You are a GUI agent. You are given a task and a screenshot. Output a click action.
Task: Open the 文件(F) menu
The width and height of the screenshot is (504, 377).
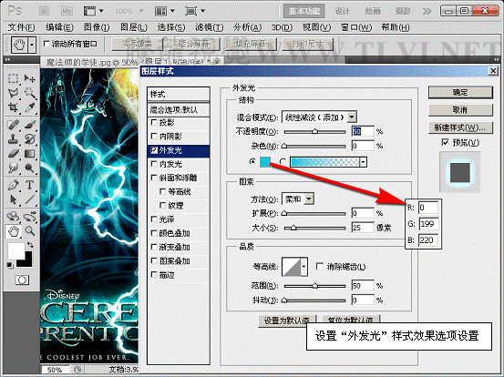tap(21, 27)
